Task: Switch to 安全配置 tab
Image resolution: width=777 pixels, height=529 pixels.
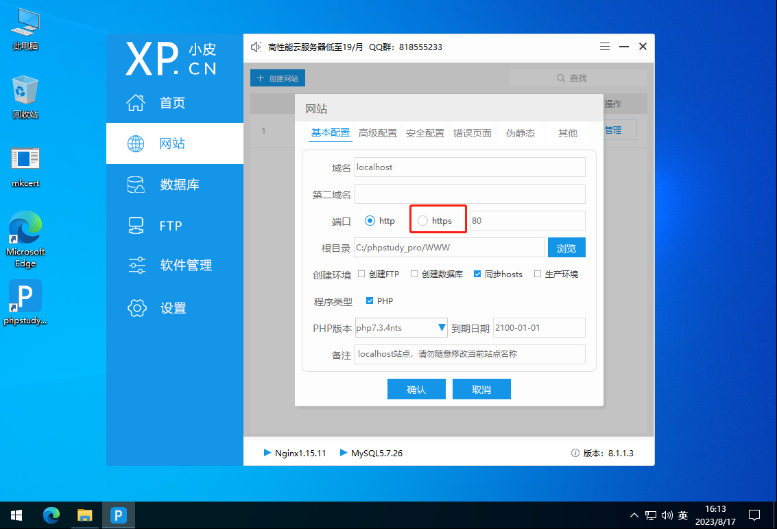Action: pos(425,133)
